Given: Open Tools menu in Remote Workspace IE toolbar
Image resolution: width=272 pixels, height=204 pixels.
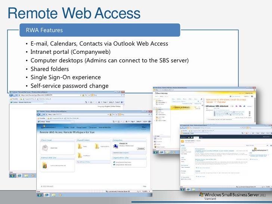Looking at the screenshot, I should point(145,121).
